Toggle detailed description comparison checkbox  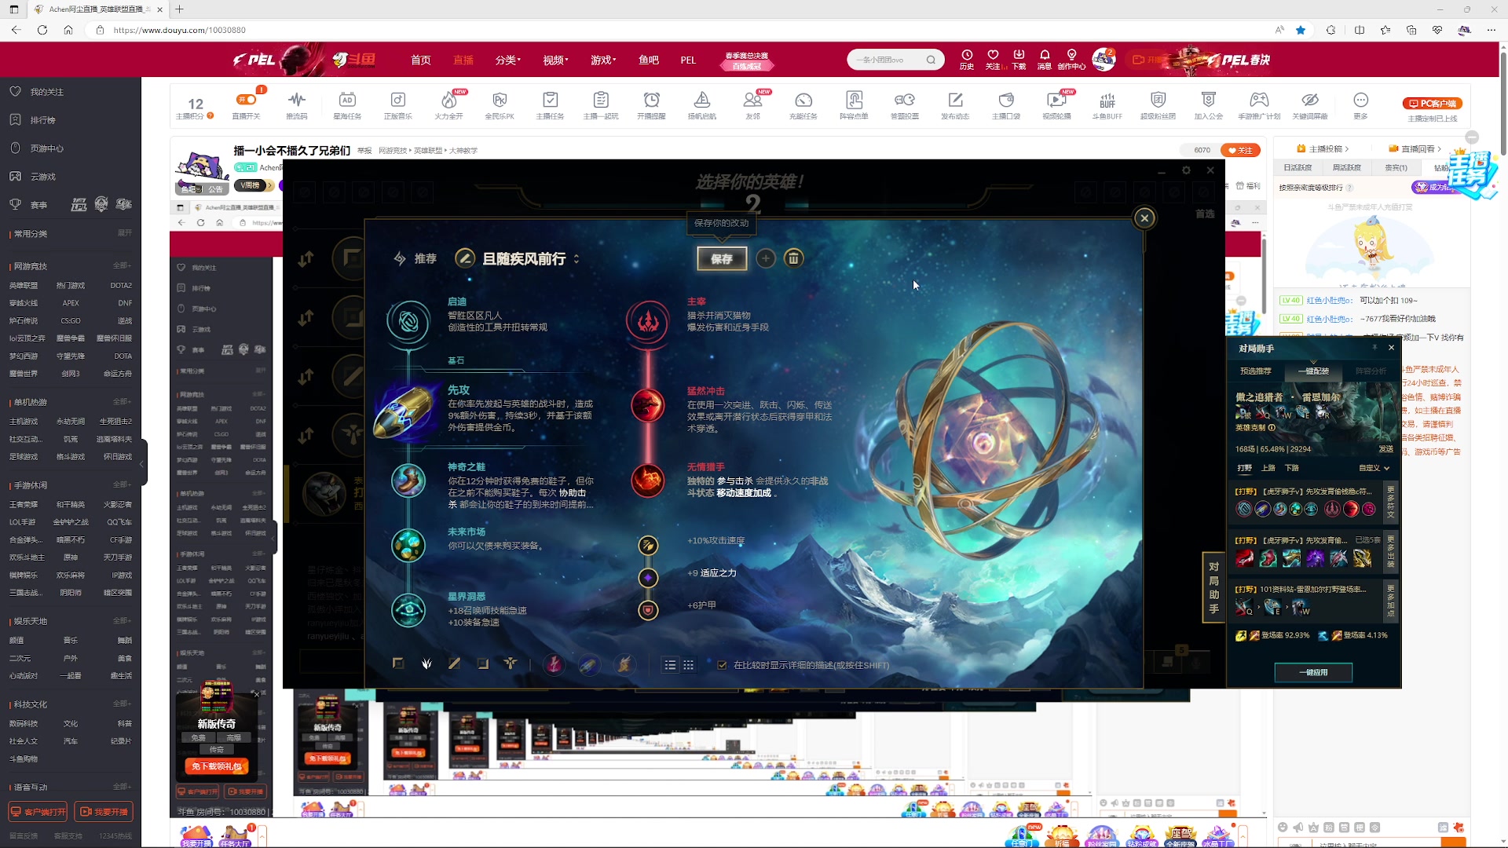[722, 665]
